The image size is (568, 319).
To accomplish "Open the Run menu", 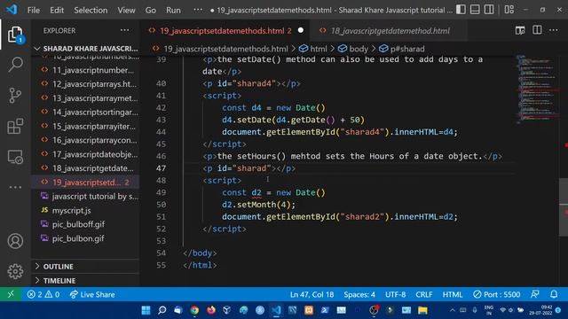I will click(173, 10).
